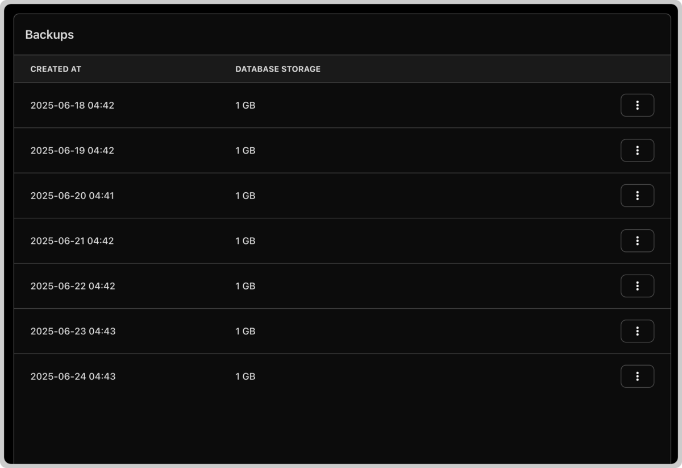
Task: Click 1 GB storage of 2025-06-24 backup
Action: click(246, 376)
